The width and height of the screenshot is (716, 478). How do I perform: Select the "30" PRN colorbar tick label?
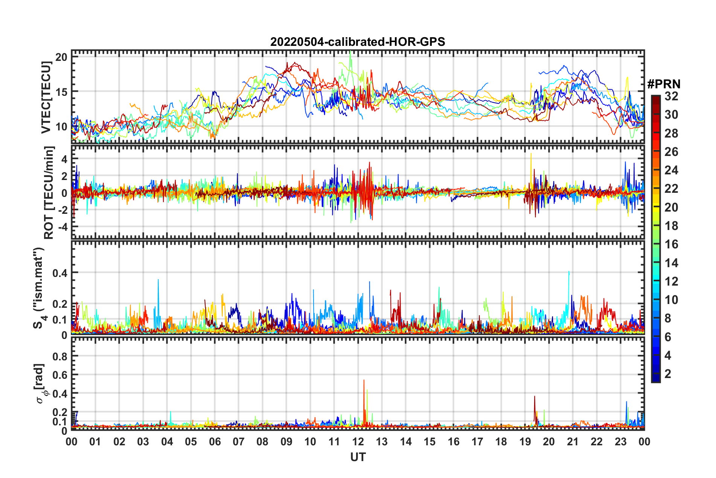671,115
